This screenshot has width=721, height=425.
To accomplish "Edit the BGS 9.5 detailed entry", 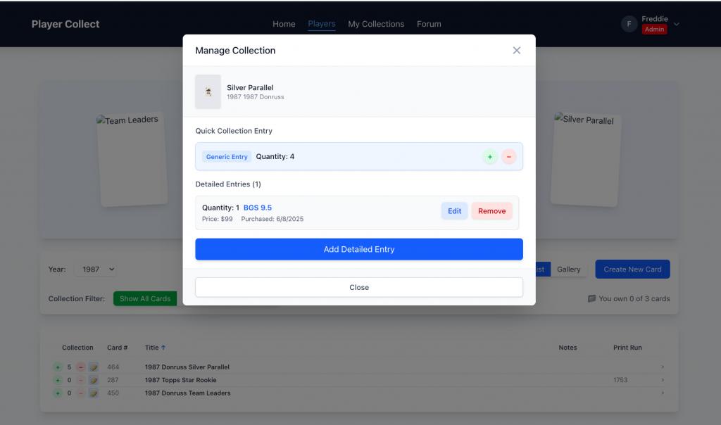I will coord(454,211).
